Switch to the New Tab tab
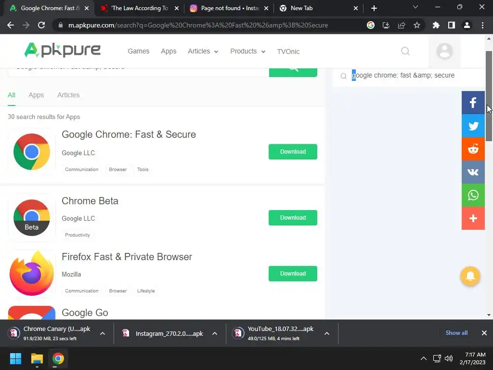Viewport: 493px width, 370px height. 318,8
